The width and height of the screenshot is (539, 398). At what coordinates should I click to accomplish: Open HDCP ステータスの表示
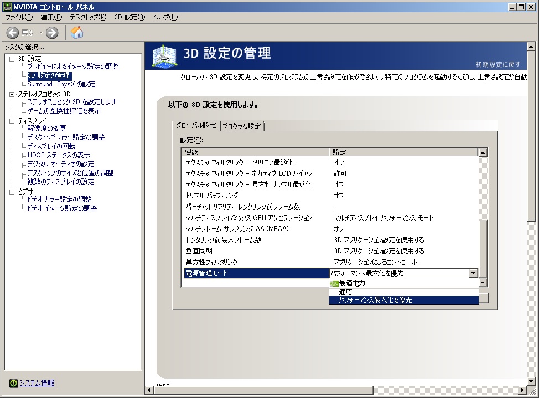(x=59, y=155)
